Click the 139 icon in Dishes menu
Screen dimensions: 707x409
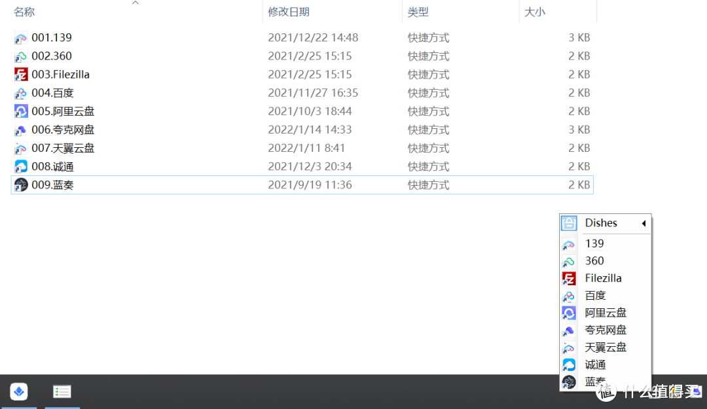[569, 244]
